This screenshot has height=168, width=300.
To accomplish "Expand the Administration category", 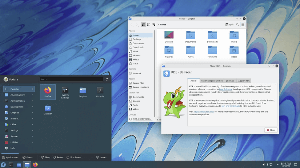I will 19,101.
